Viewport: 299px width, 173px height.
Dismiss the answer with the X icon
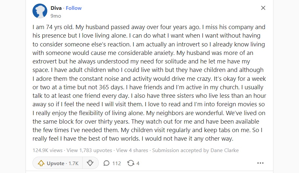(263, 8)
